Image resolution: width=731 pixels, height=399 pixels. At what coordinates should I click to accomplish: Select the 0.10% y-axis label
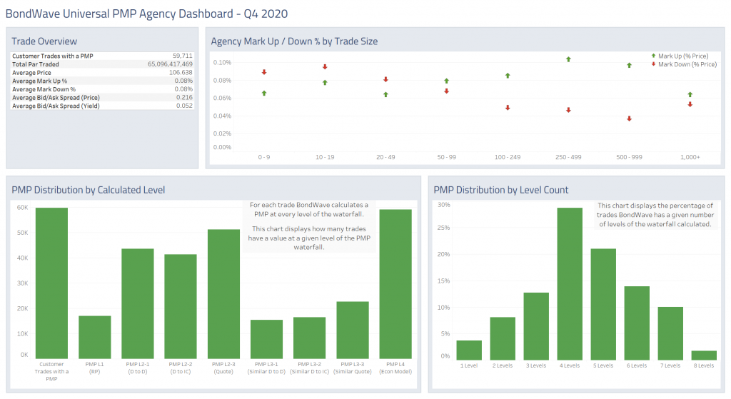coord(223,63)
